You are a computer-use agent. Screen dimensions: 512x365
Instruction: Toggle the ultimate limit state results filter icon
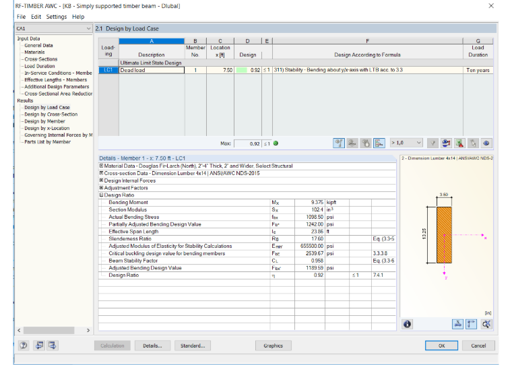coord(339,143)
